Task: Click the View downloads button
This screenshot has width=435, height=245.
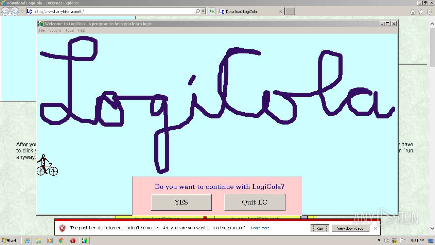Action: tap(350, 228)
